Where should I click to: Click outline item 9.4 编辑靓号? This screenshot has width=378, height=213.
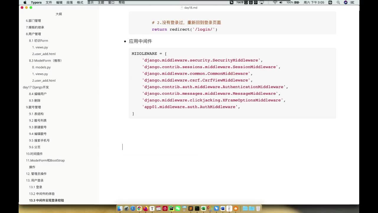tap(38, 134)
